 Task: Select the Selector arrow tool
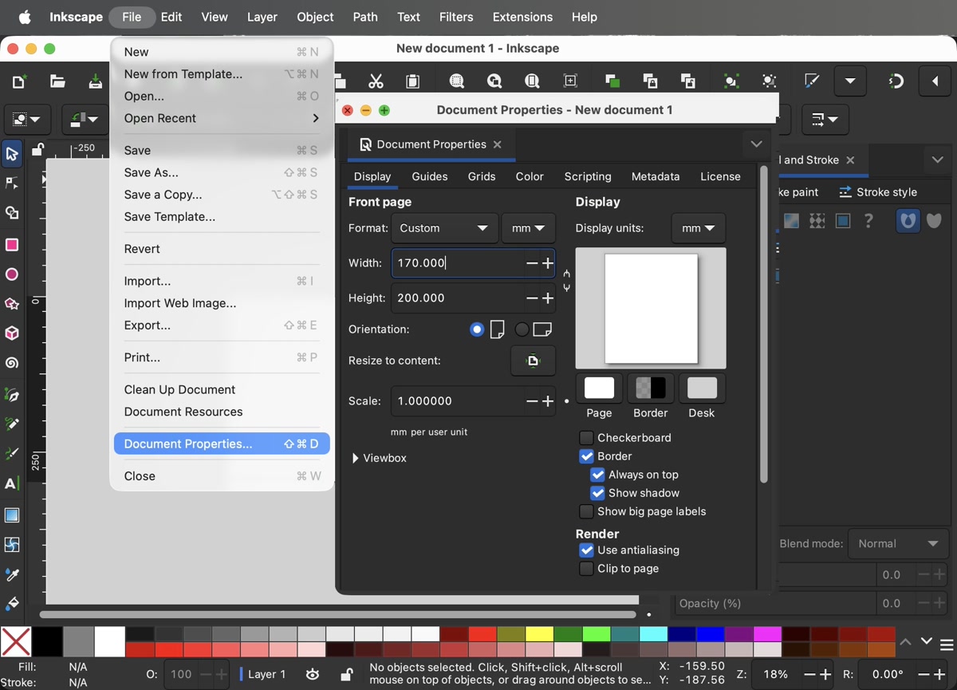[12, 153]
